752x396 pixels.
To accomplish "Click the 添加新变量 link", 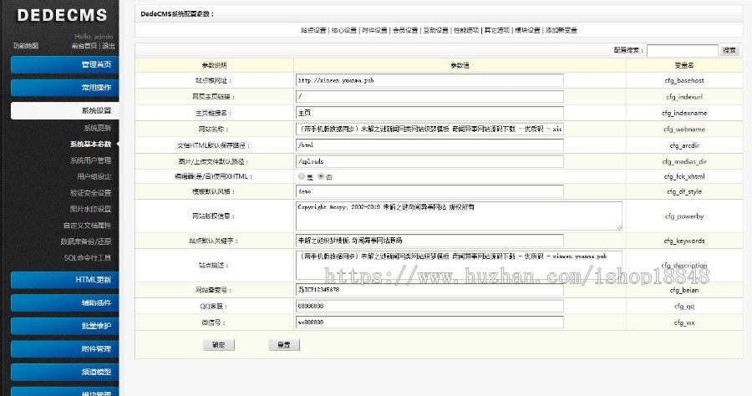I will coord(561,30).
